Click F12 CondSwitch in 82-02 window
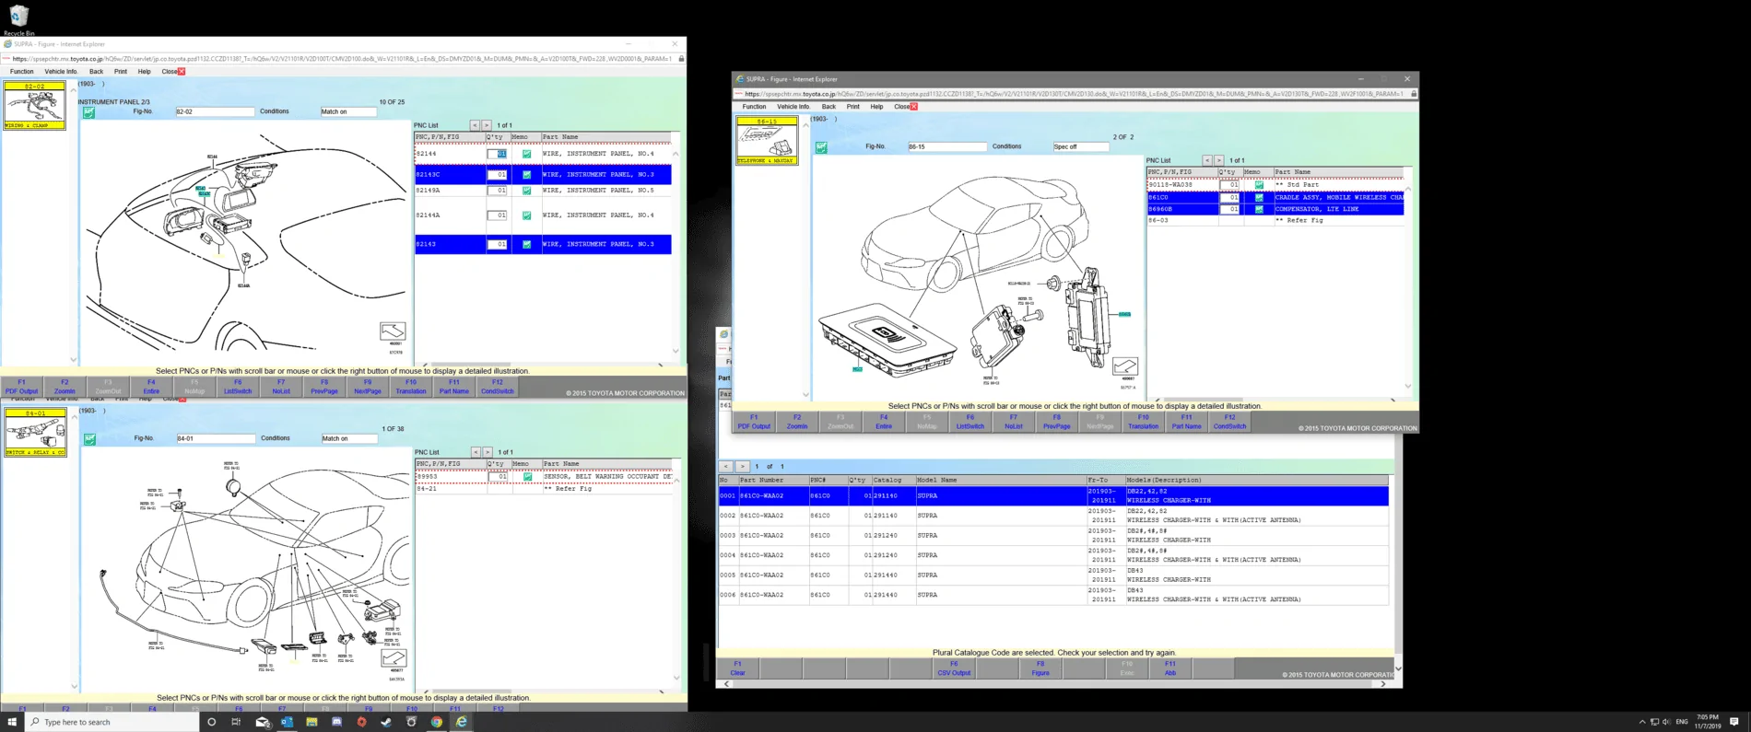 click(x=498, y=387)
